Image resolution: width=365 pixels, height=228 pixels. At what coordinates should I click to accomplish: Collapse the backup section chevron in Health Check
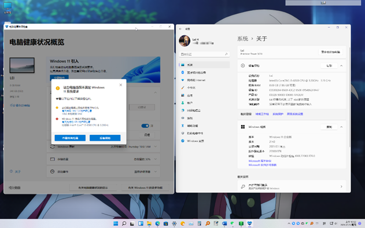point(155,93)
